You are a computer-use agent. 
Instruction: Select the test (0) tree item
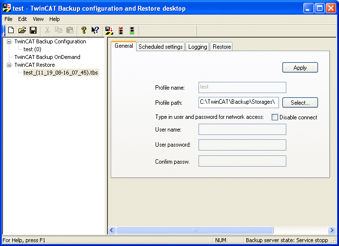[32, 49]
